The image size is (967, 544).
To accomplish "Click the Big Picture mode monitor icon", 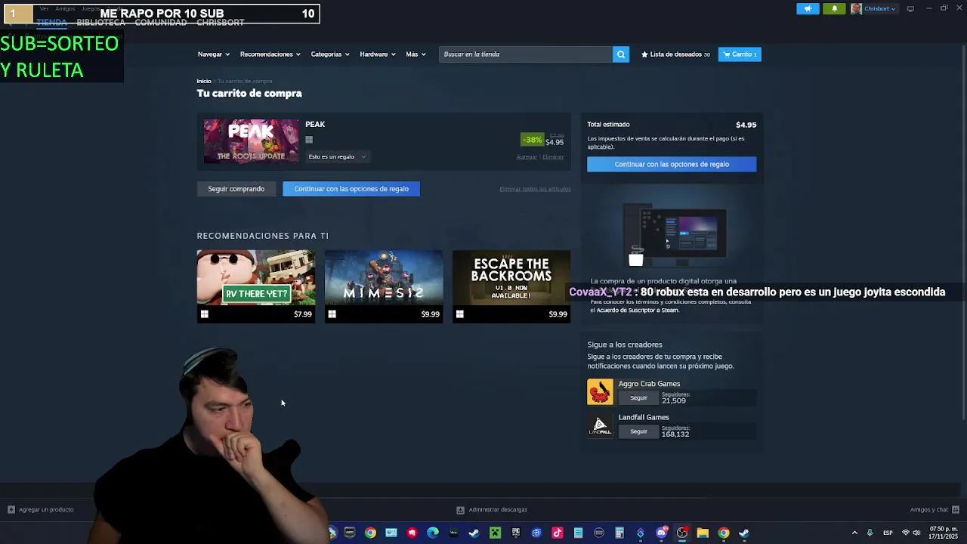I will [910, 9].
